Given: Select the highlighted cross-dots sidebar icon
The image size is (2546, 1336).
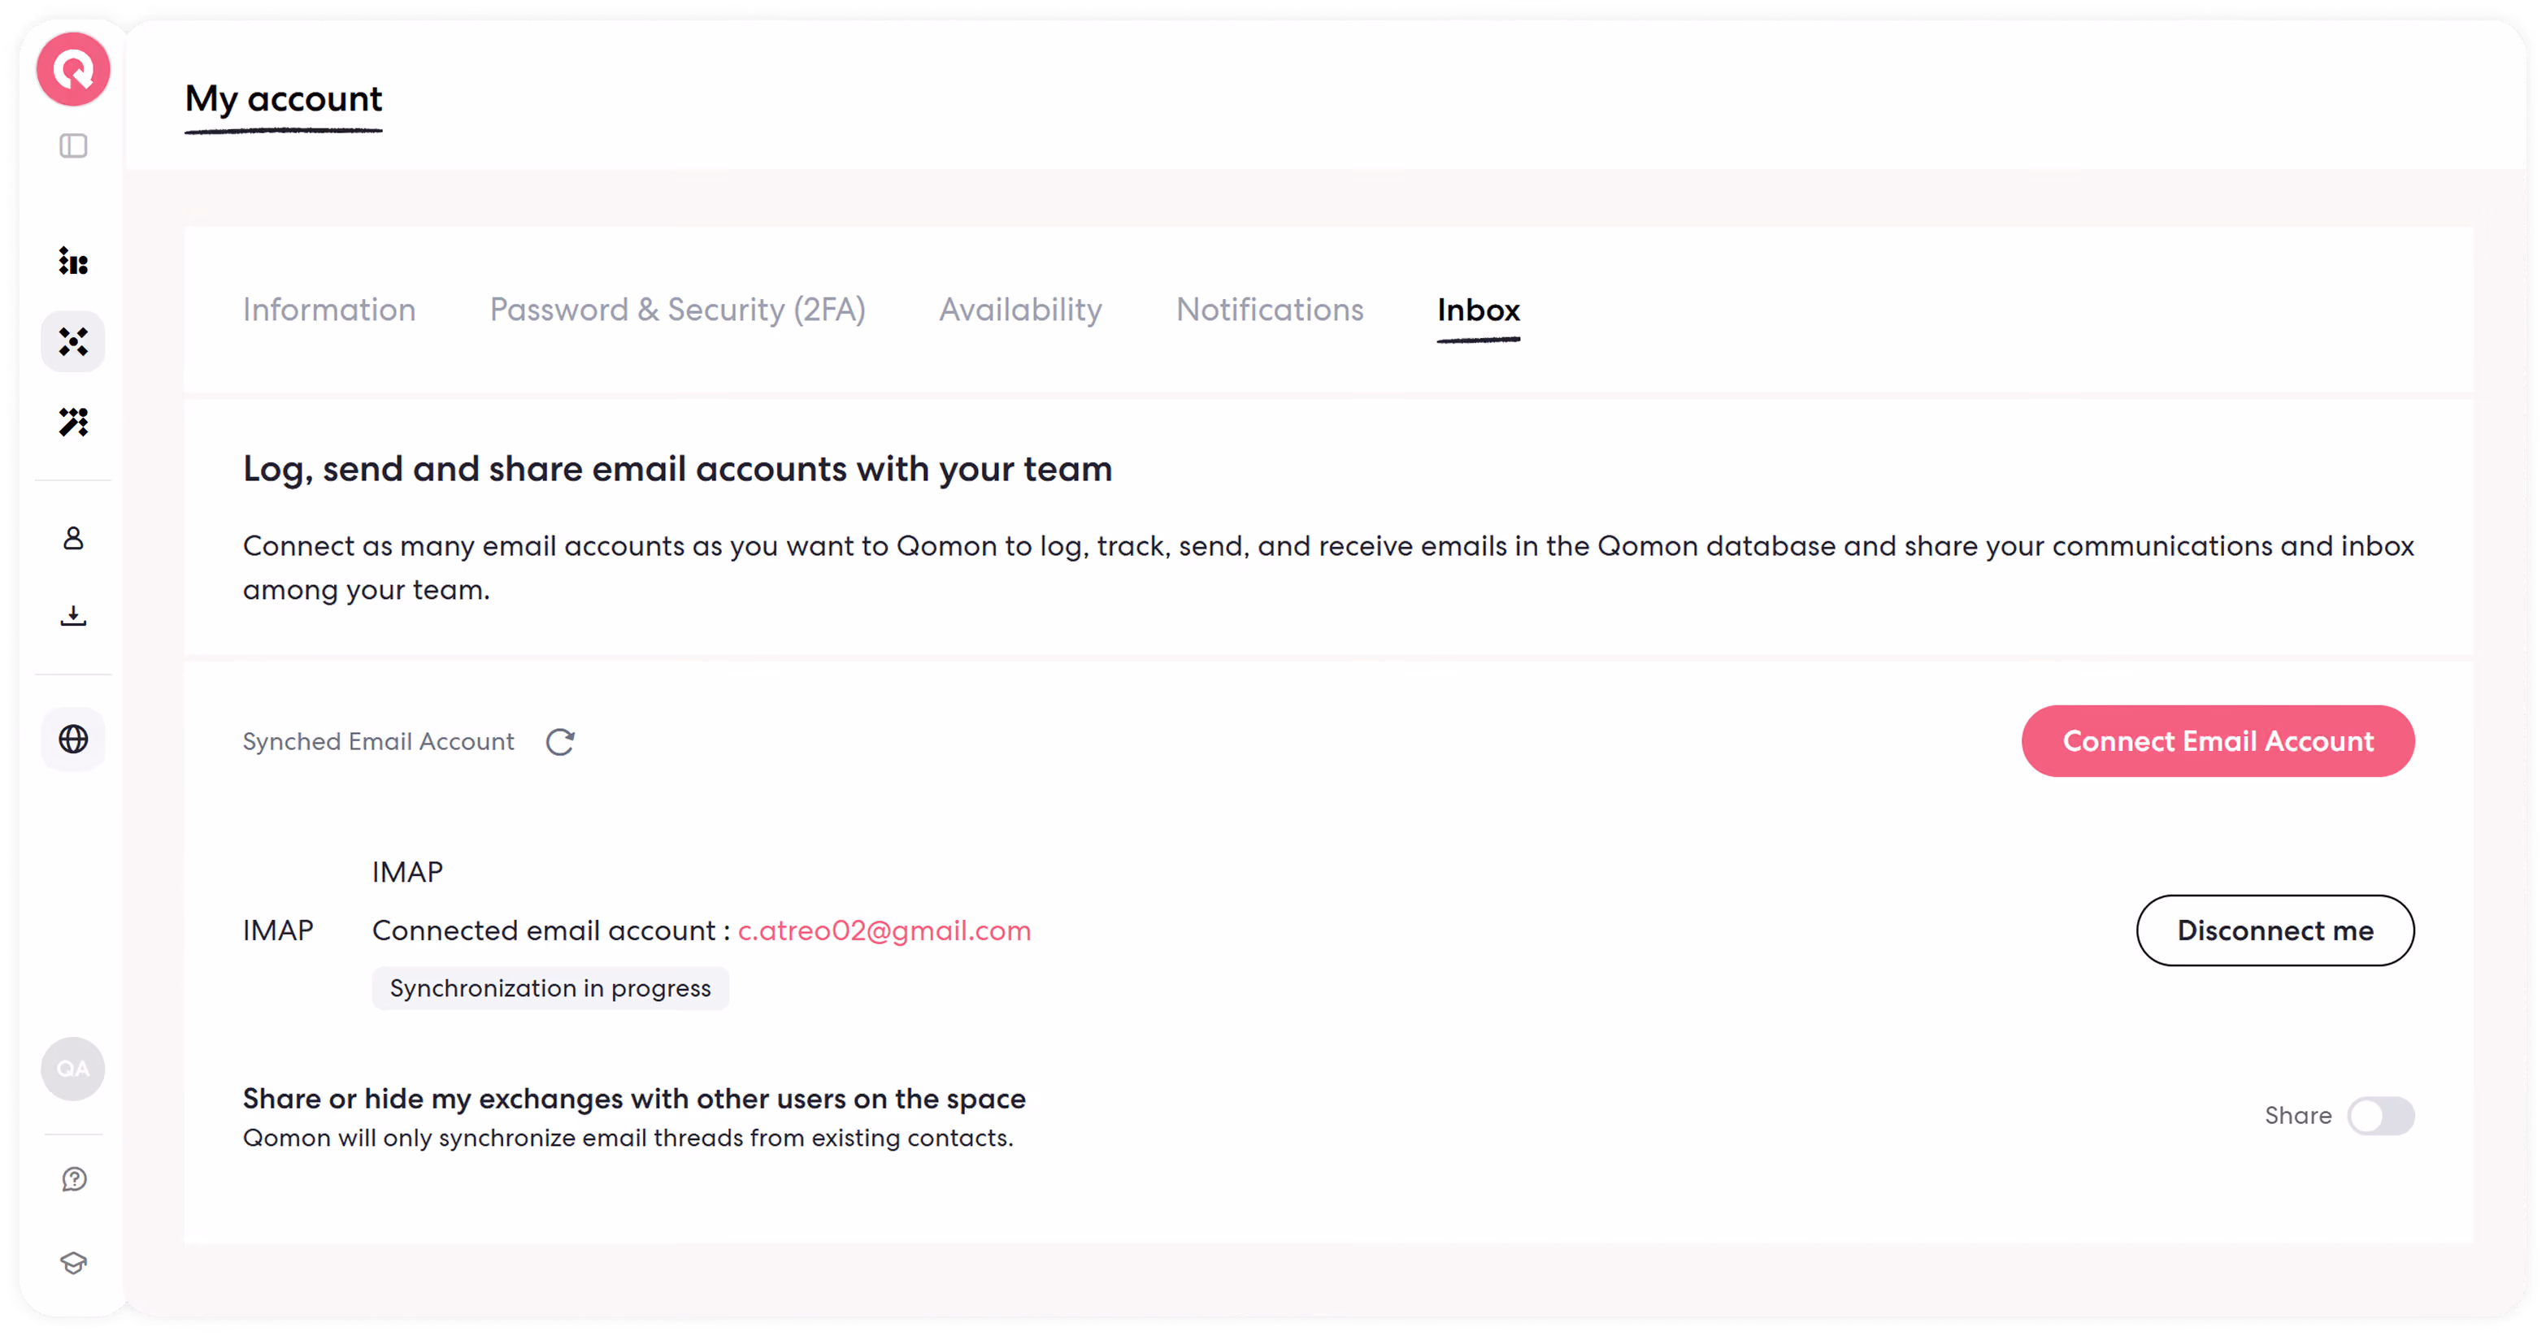Looking at the screenshot, I should coord(73,342).
